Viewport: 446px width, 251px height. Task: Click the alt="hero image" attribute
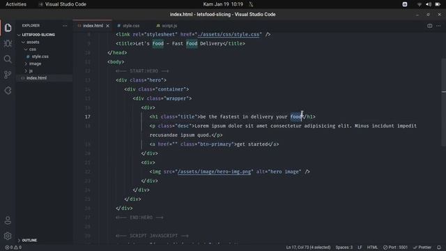(279, 172)
